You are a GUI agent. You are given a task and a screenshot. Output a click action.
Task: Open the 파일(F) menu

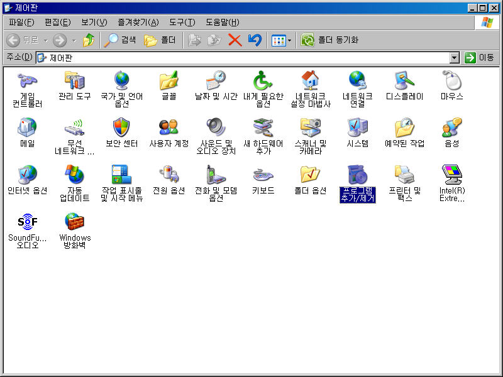pyautogui.click(x=21, y=22)
